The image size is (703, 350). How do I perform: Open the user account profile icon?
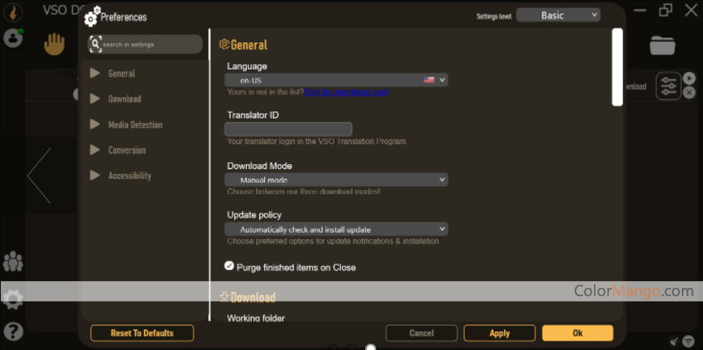(x=13, y=38)
